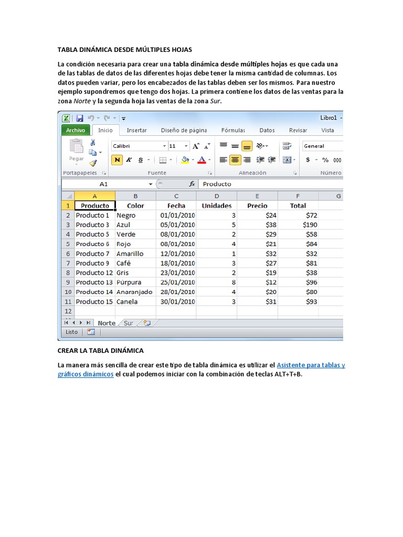Open the Calibri font name dropdown
The height and width of the screenshot is (537, 403).
(164, 146)
